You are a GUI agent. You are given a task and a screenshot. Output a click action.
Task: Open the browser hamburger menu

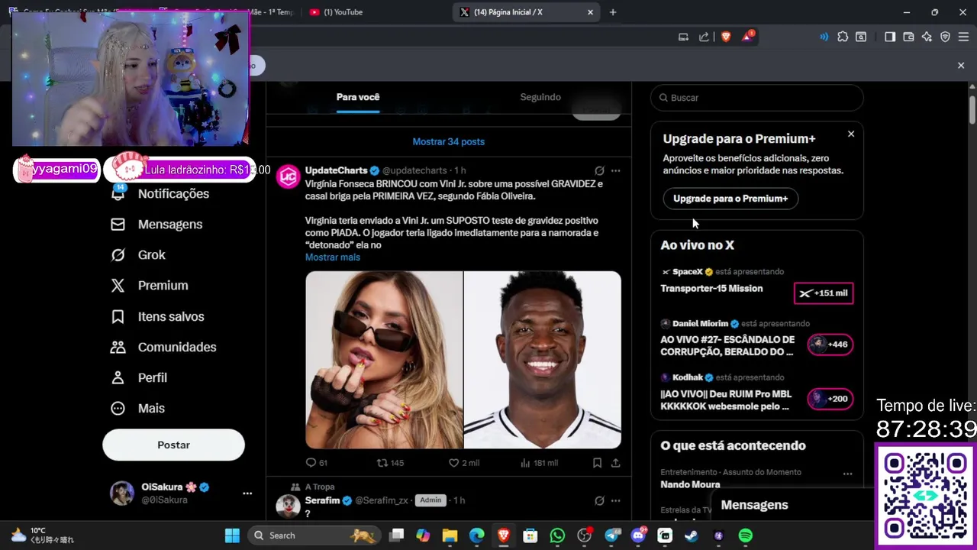(963, 37)
